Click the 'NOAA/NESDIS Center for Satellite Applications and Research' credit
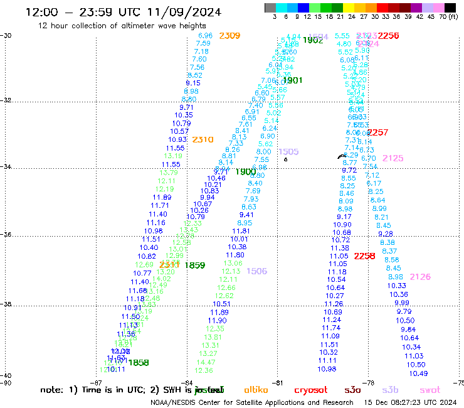Viewport: 464px width, 408px height. pyautogui.click(x=252, y=403)
